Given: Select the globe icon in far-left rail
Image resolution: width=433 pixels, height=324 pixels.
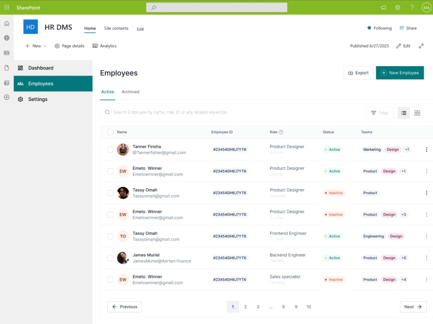Looking at the screenshot, I should pyautogui.click(x=6, y=38).
